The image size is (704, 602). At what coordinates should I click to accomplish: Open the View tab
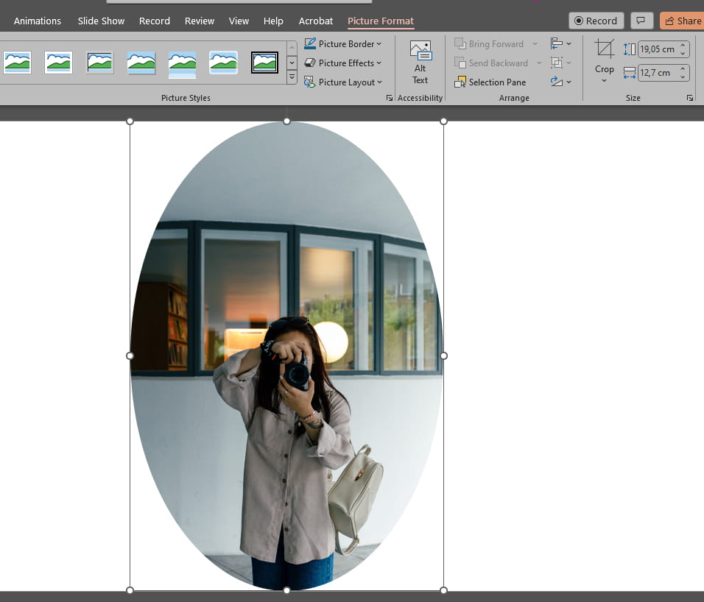click(239, 21)
